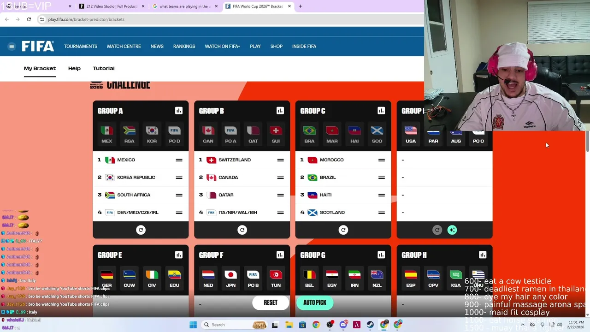Screen dimensions: 590x332
Task: Select GER team in Group E
Action: 107,279
